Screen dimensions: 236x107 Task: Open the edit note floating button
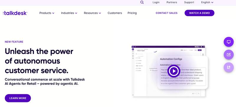coord(229,55)
